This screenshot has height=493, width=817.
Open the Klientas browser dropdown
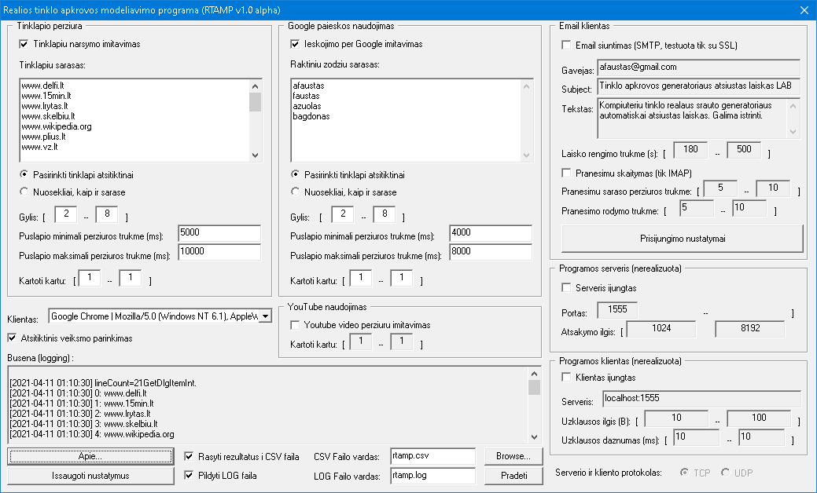pos(265,316)
